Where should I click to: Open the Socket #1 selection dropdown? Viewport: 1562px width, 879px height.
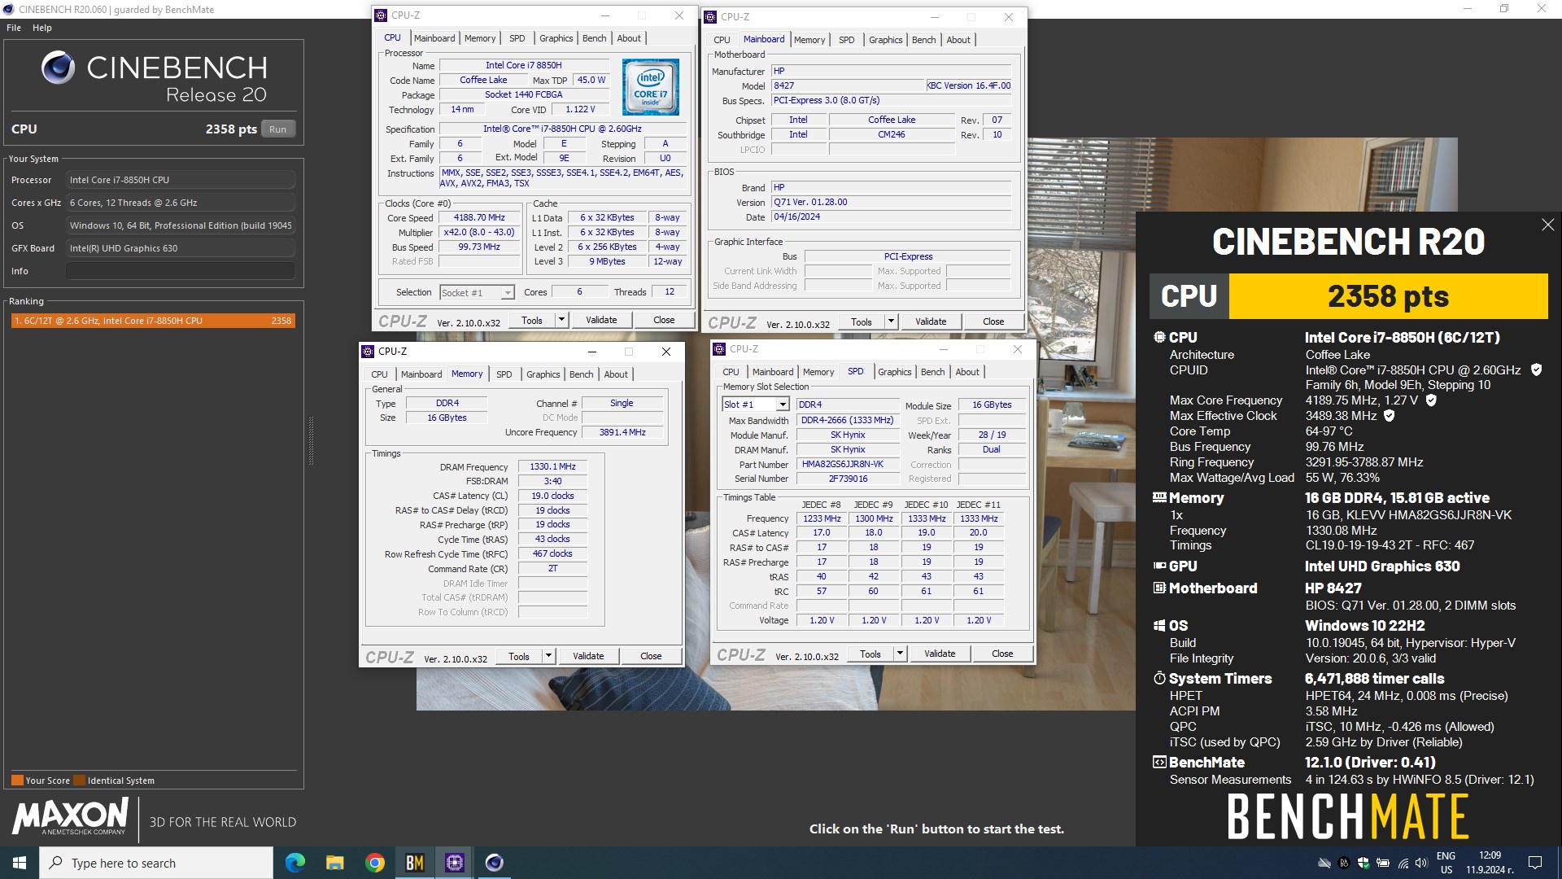[477, 293]
